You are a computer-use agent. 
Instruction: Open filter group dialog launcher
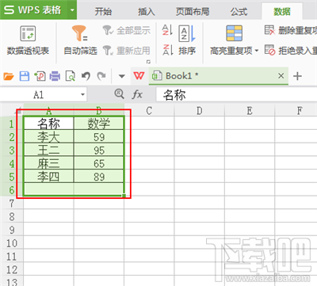(x=148, y=62)
